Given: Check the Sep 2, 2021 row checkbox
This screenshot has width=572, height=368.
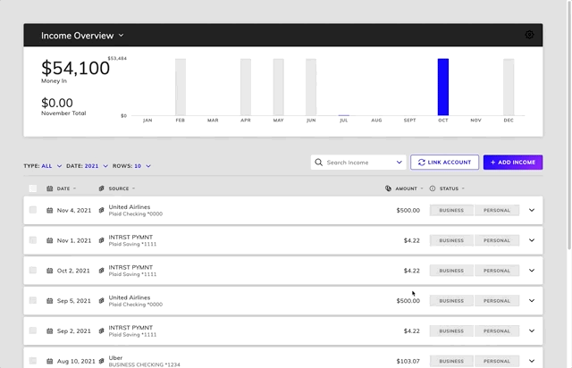Looking at the screenshot, I should (x=33, y=330).
